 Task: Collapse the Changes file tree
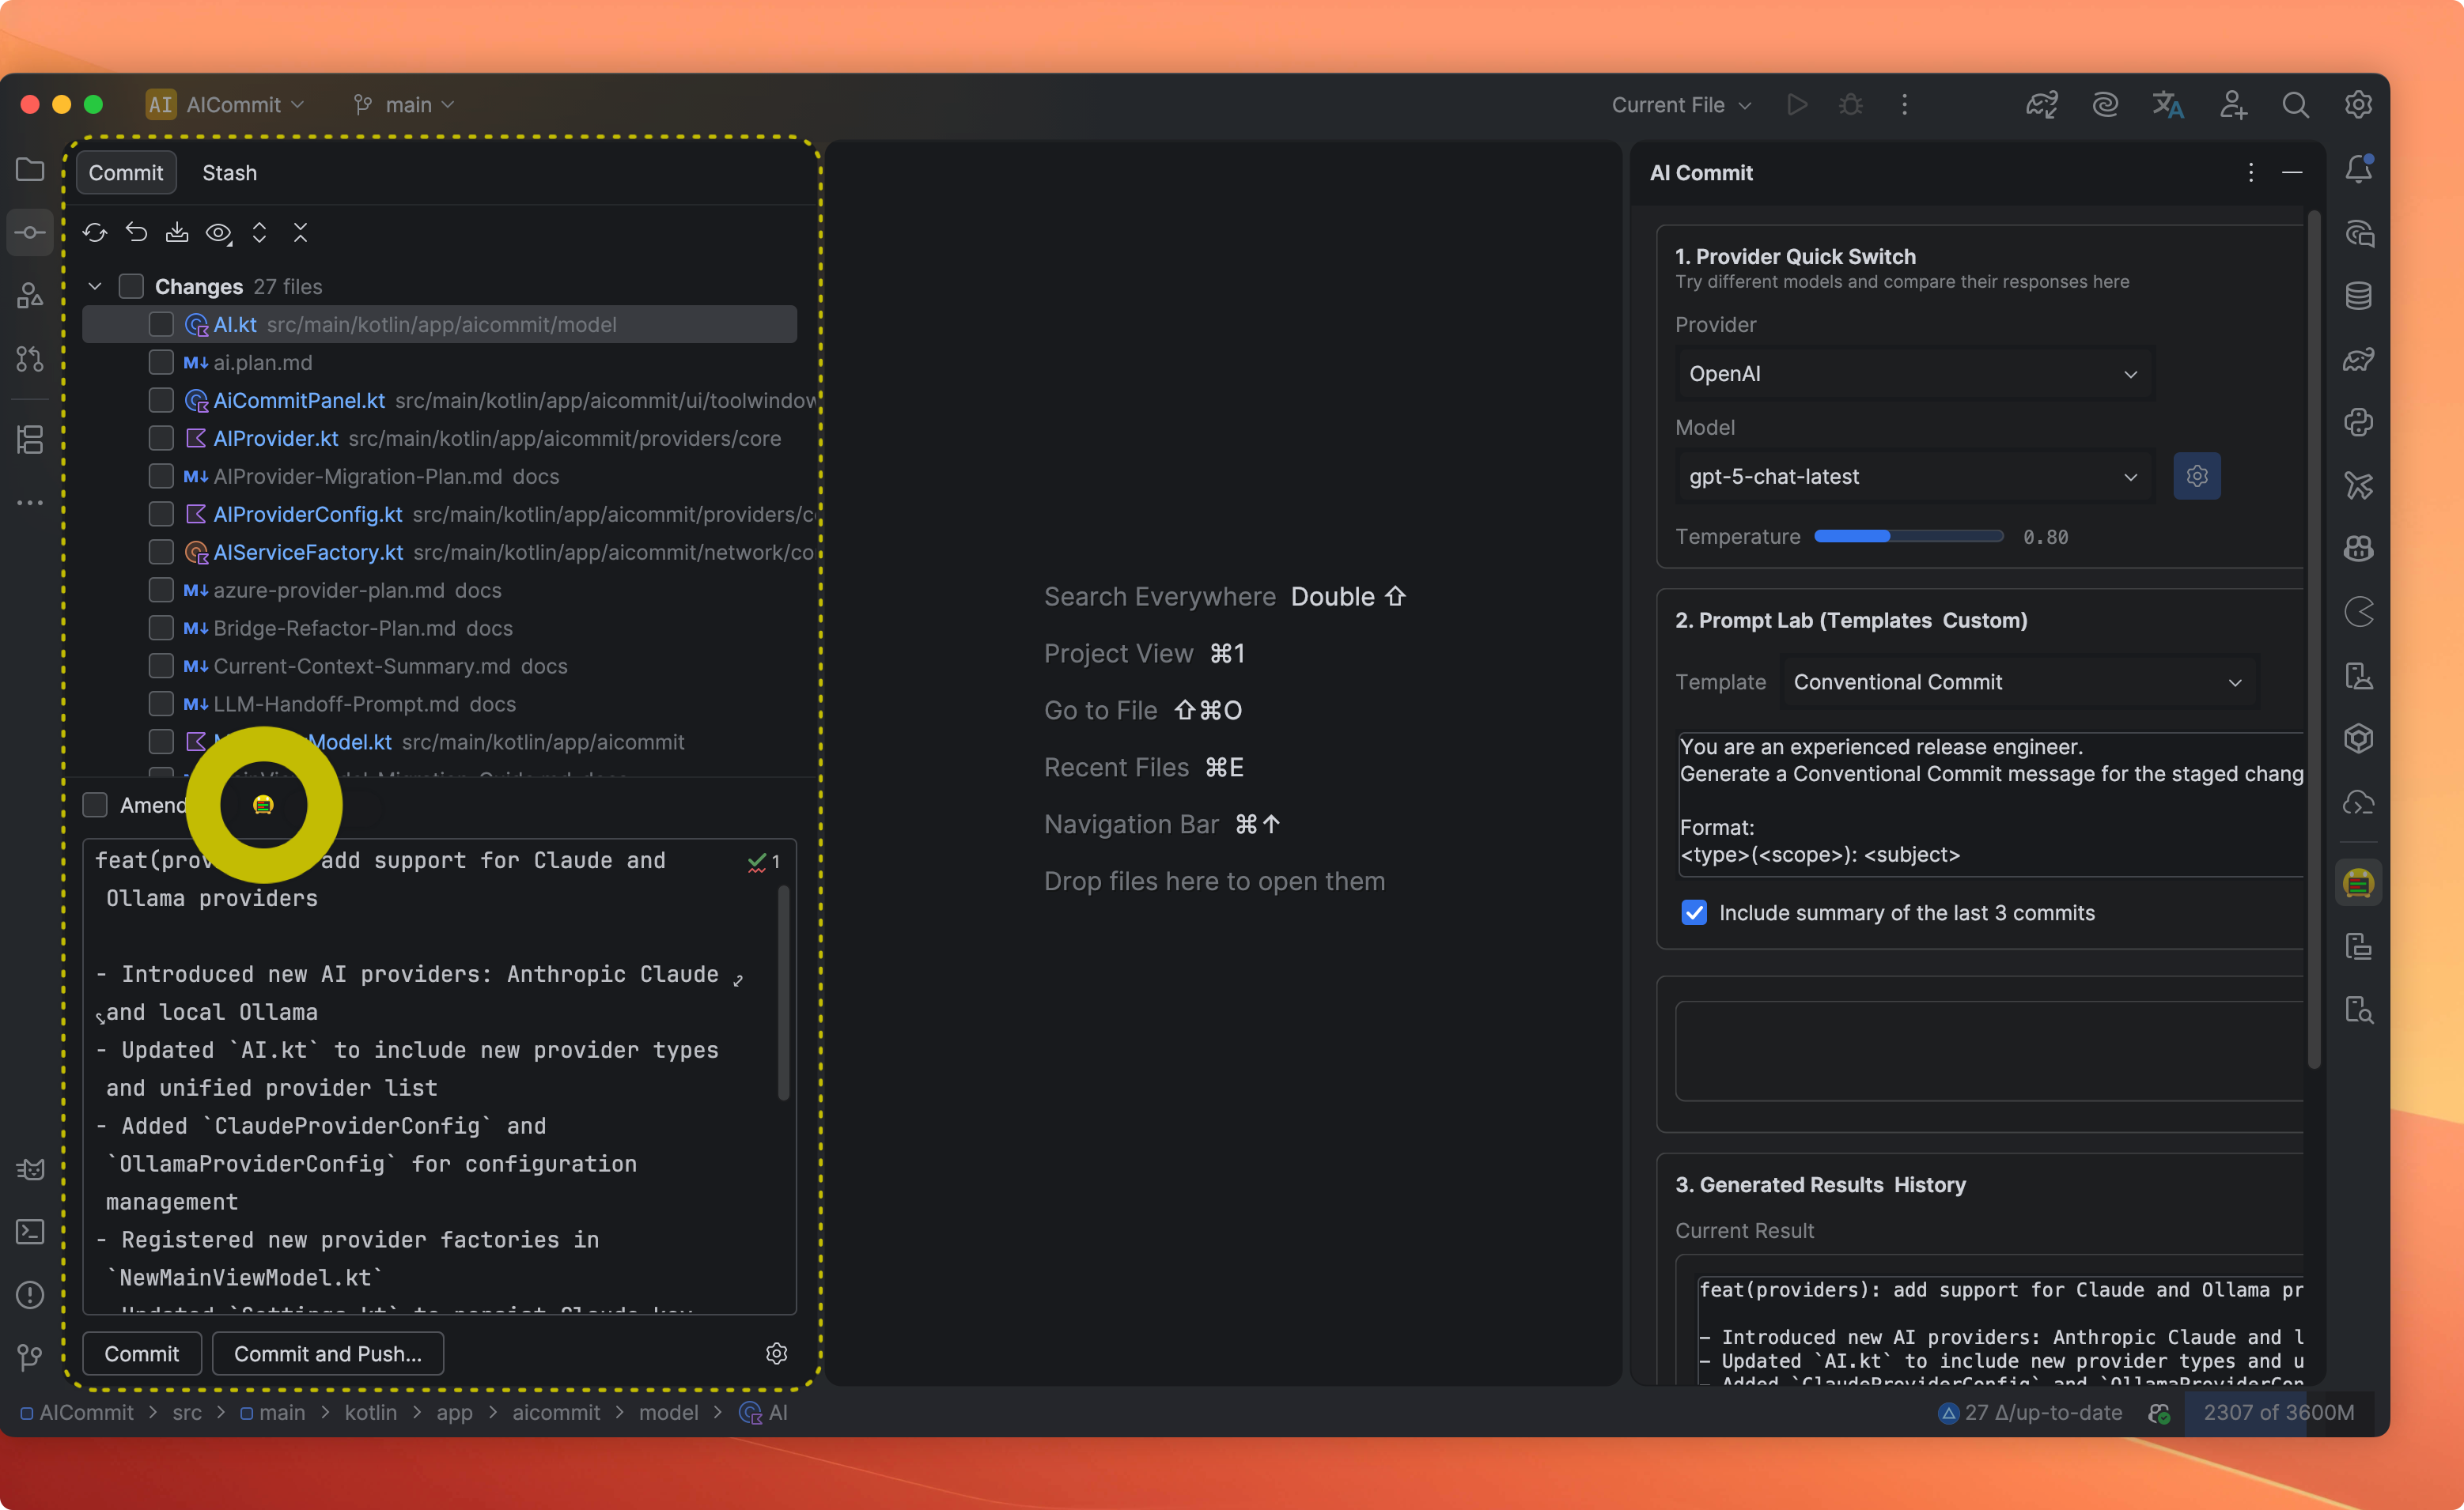point(94,286)
